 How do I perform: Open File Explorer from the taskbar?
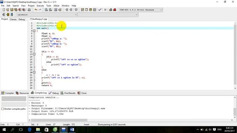(x=38, y=130)
